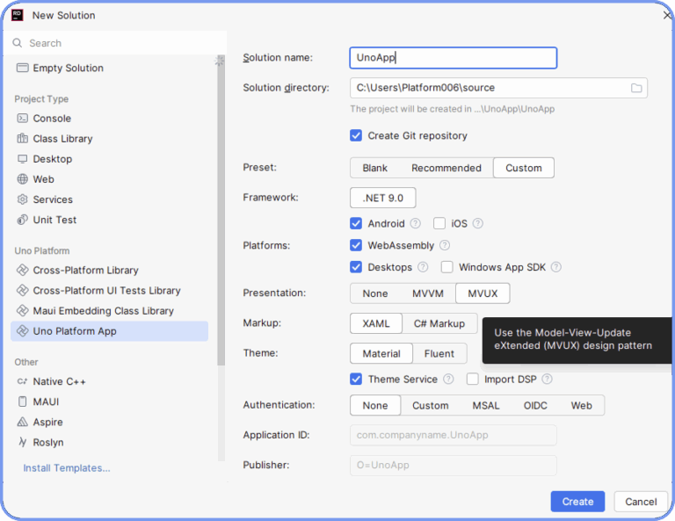The height and width of the screenshot is (521, 675).
Task: Click the Web globe icon
Action: (x=22, y=179)
